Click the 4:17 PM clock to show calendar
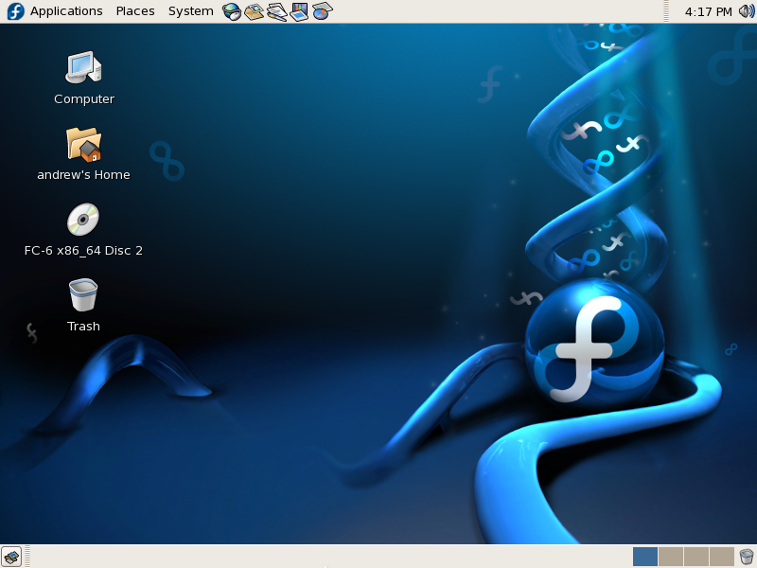757x568 pixels. (708, 11)
